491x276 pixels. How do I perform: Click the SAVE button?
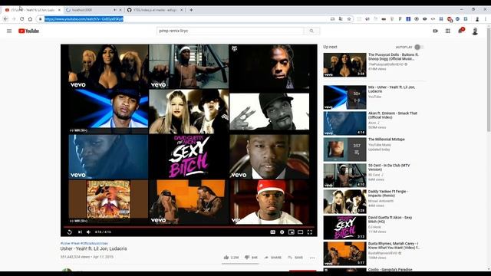(295, 258)
